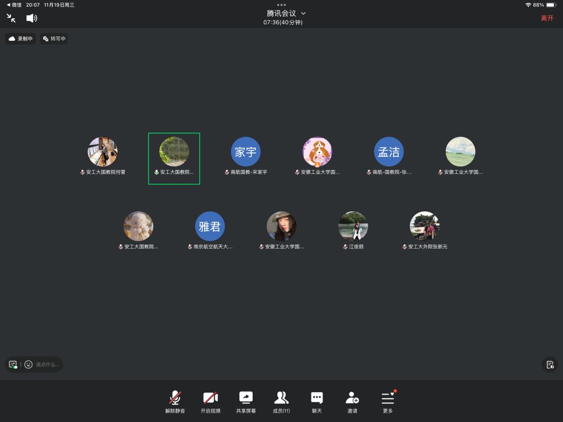Select participant 南航国教-宋家宇 avatar
The image size is (563, 422).
[x=245, y=152]
